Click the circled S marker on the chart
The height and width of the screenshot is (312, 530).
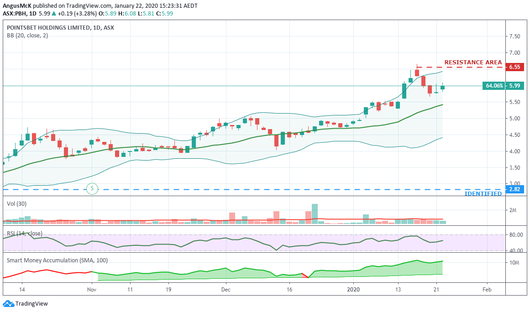pyautogui.click(x=92, y=188)
